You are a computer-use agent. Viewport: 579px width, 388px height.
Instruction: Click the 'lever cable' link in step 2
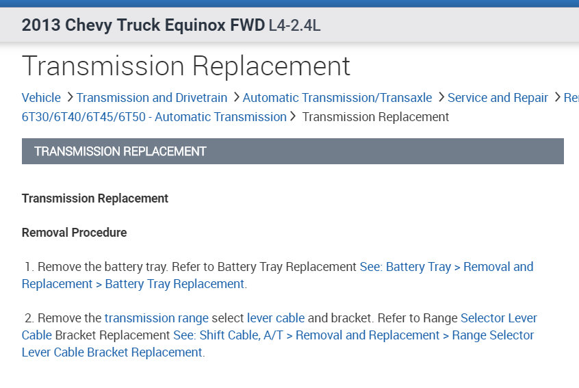275,318
